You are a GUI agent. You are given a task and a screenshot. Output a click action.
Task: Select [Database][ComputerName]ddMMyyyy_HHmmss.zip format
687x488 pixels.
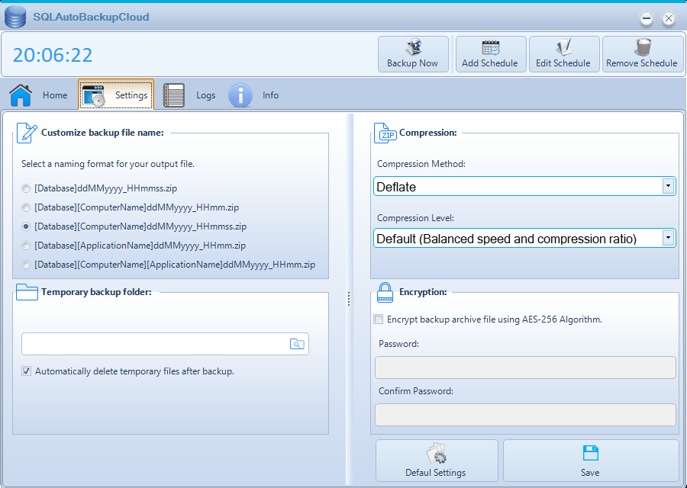click(26, 226)
